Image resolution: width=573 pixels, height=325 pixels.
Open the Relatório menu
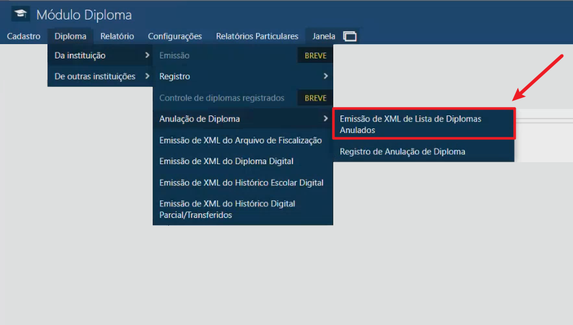point(117,36)
